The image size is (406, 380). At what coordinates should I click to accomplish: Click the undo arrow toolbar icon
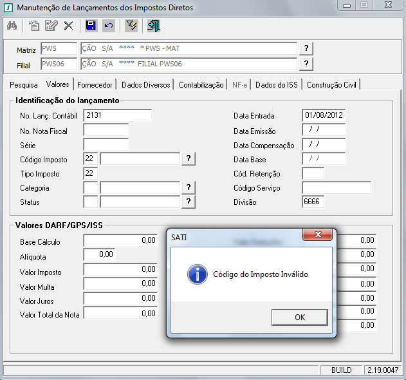click(109, 26)
